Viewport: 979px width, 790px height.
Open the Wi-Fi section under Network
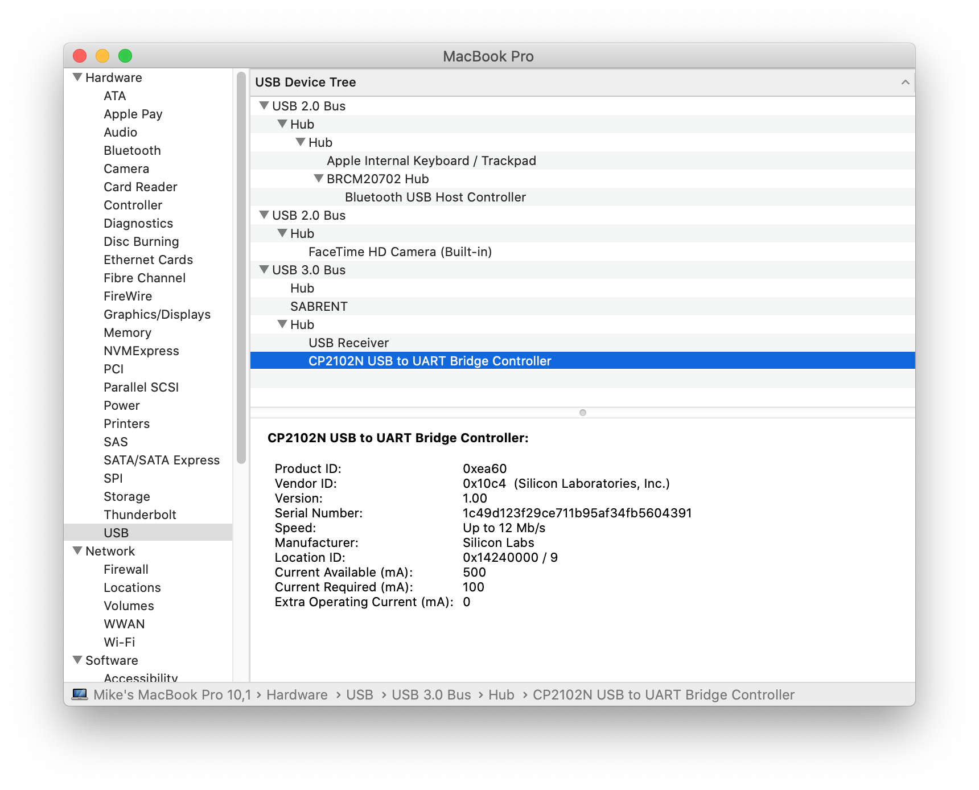pyautogui.click(x=119, y=642)
